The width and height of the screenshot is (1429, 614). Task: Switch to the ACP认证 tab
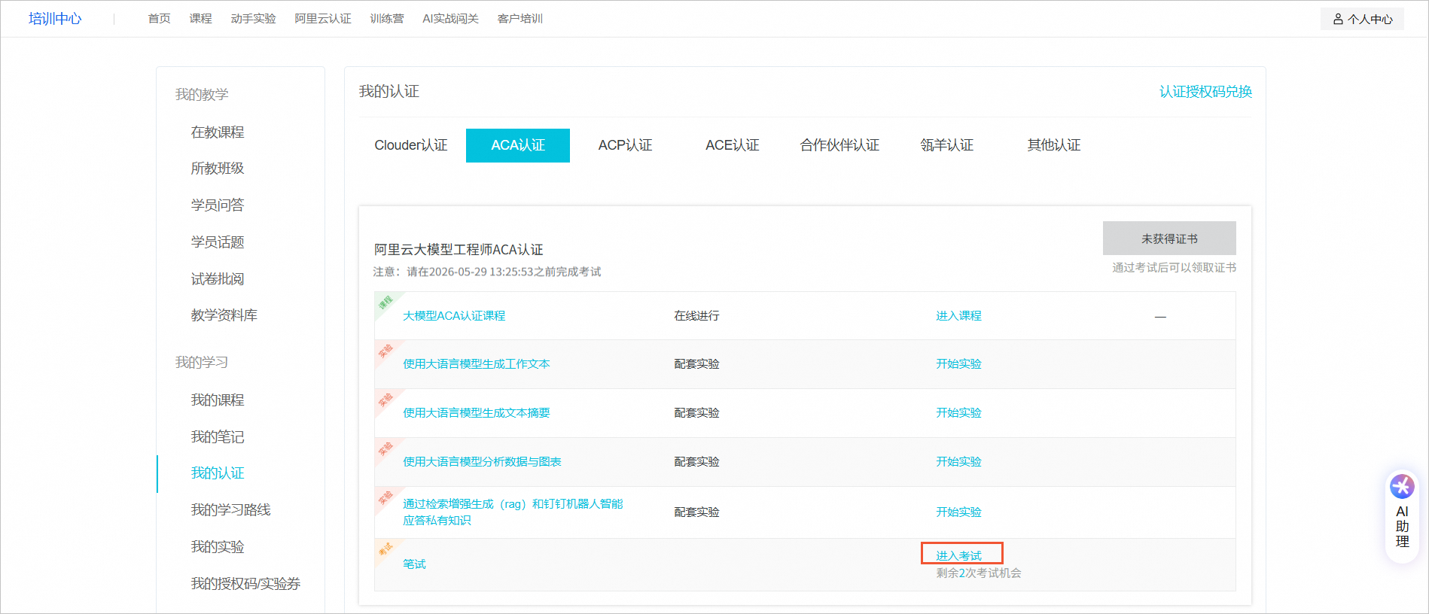pyautogui.click(x=625, y=145)
